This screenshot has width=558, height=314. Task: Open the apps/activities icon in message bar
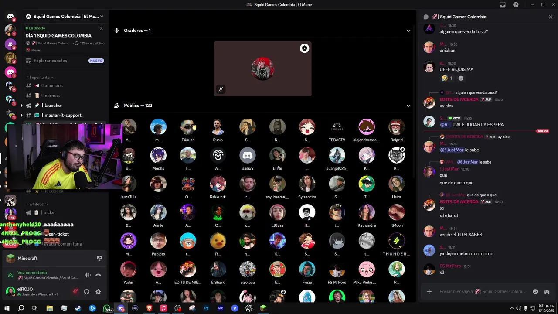pyautogui.click(x=547, y=291)
